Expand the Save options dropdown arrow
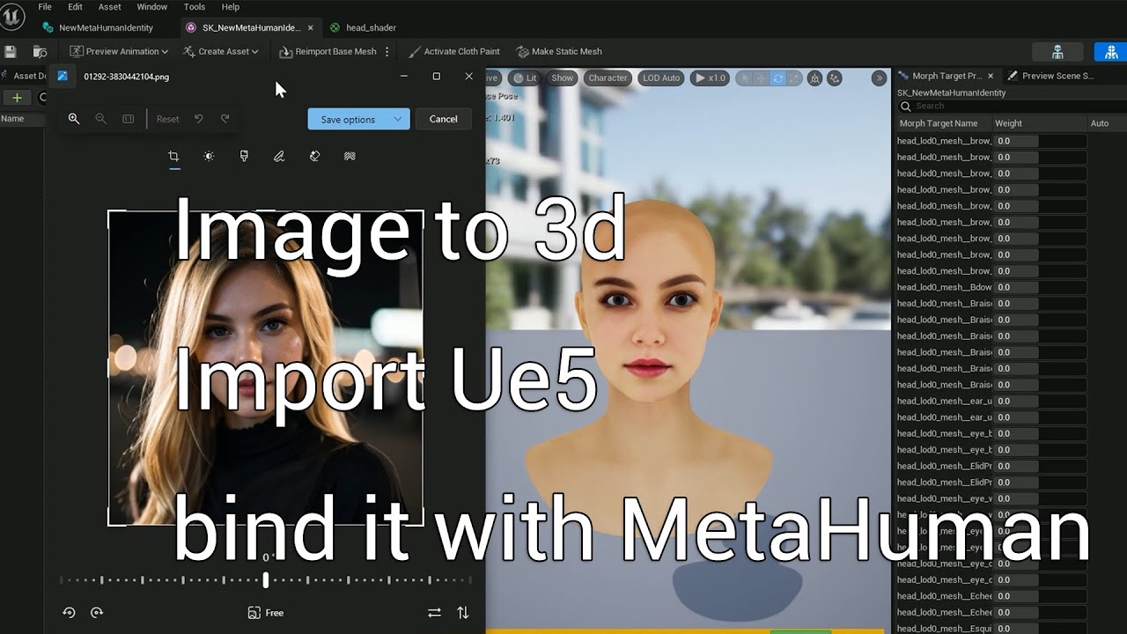1127x634 pixels. point(399,119)
